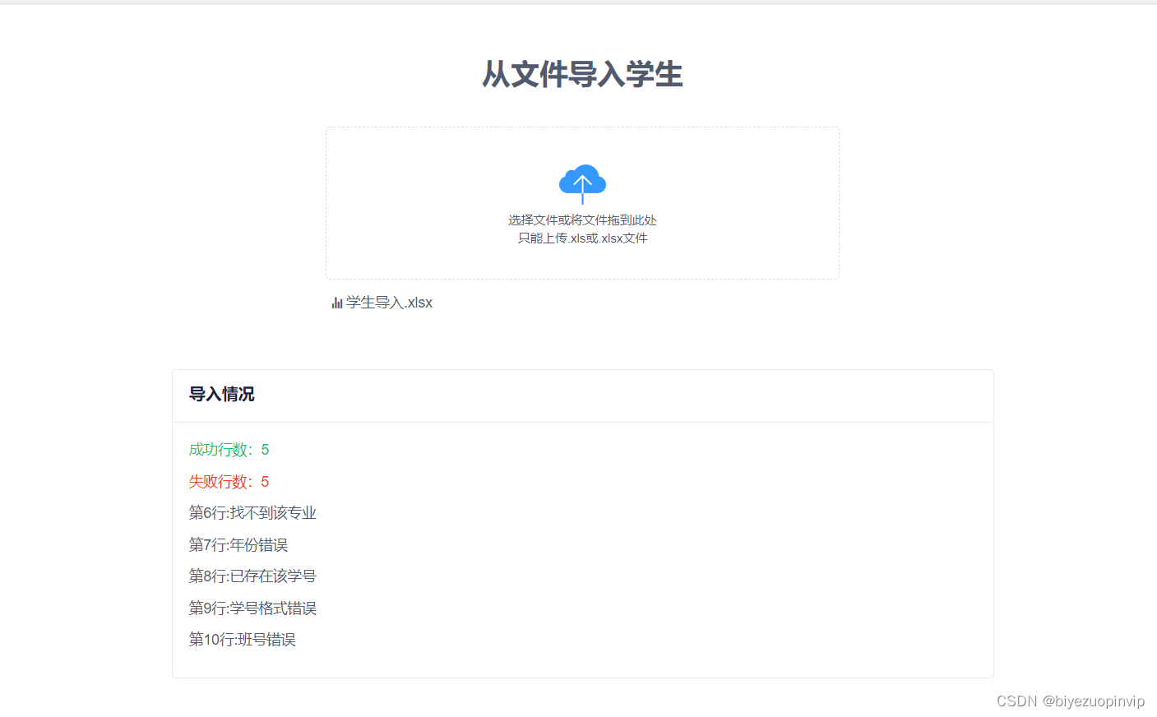Select the red 失败行数：5 line
The image size is (1157, 717).
(x=229, y=482)
